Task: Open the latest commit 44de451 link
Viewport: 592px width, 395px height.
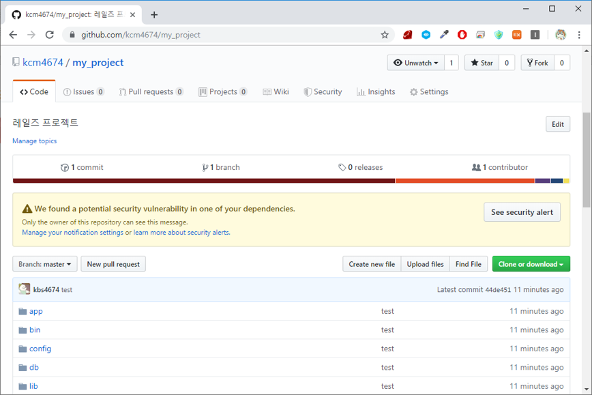Action: tap(498, 290)
